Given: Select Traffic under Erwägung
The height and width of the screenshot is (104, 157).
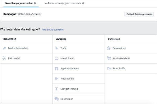Looking at the screenshot, I should [x=78, y=48].
